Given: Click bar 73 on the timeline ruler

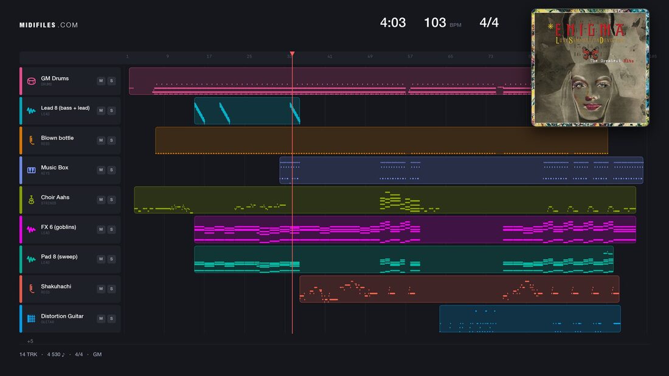Looking at the screenshot, I should click(x=491, y=56).
